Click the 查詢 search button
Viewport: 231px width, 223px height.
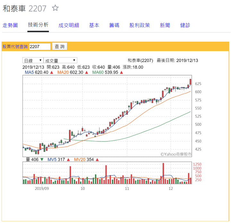pyautogui.click(x=60, y=47)
